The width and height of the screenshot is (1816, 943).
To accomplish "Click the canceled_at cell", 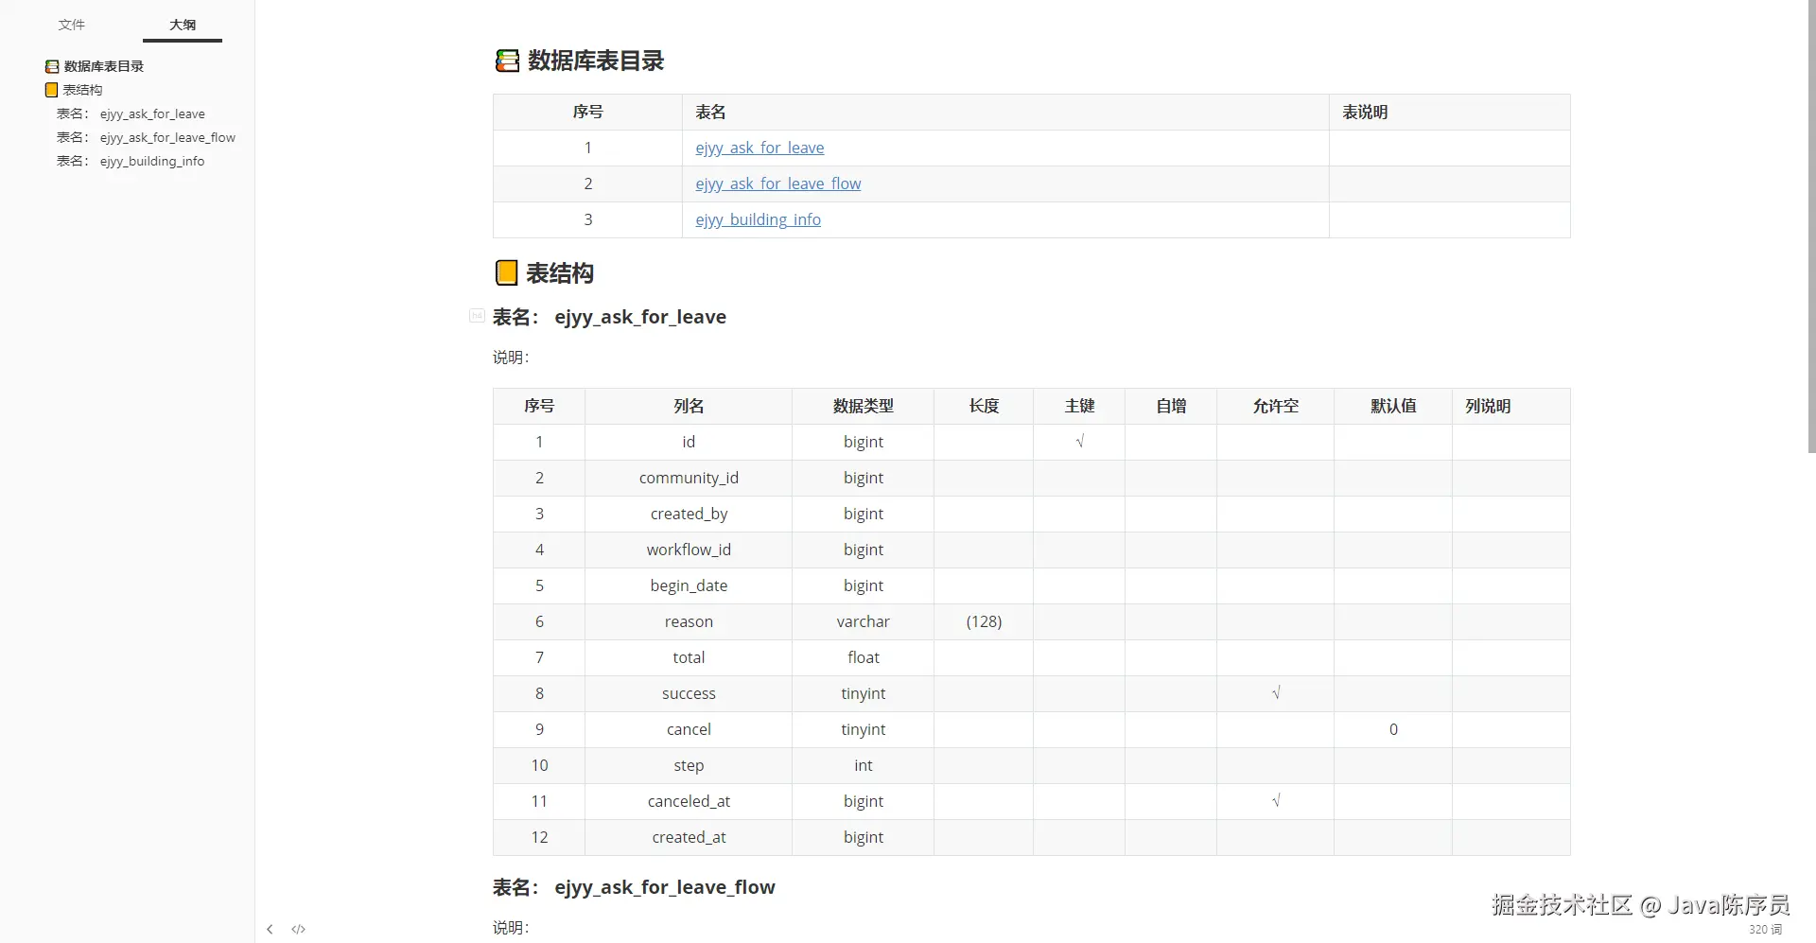I will coord(689,802).
